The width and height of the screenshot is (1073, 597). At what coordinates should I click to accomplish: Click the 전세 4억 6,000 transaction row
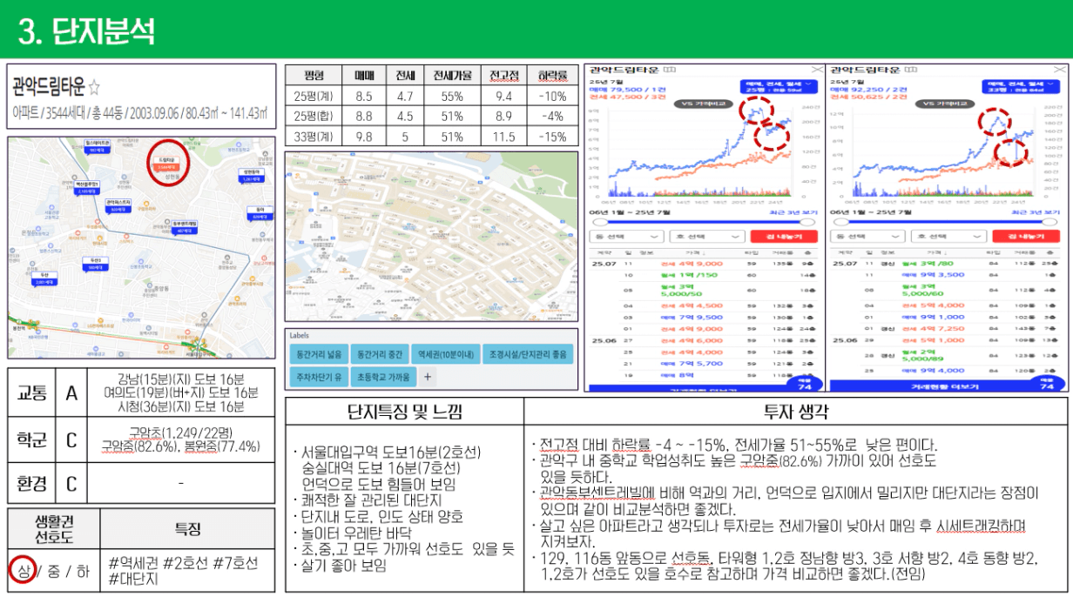704,340
